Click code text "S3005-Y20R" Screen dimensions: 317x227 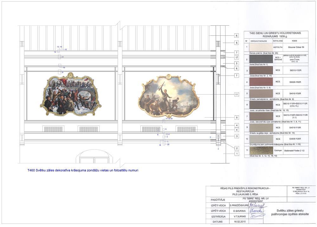[295, 139]
